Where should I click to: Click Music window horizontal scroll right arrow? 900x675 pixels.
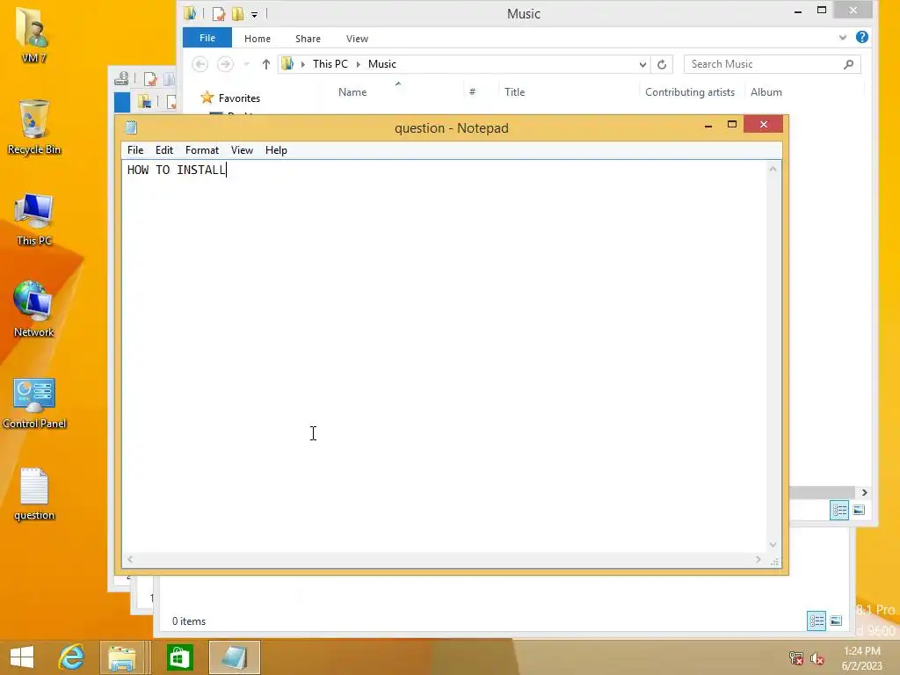[865, 492]
